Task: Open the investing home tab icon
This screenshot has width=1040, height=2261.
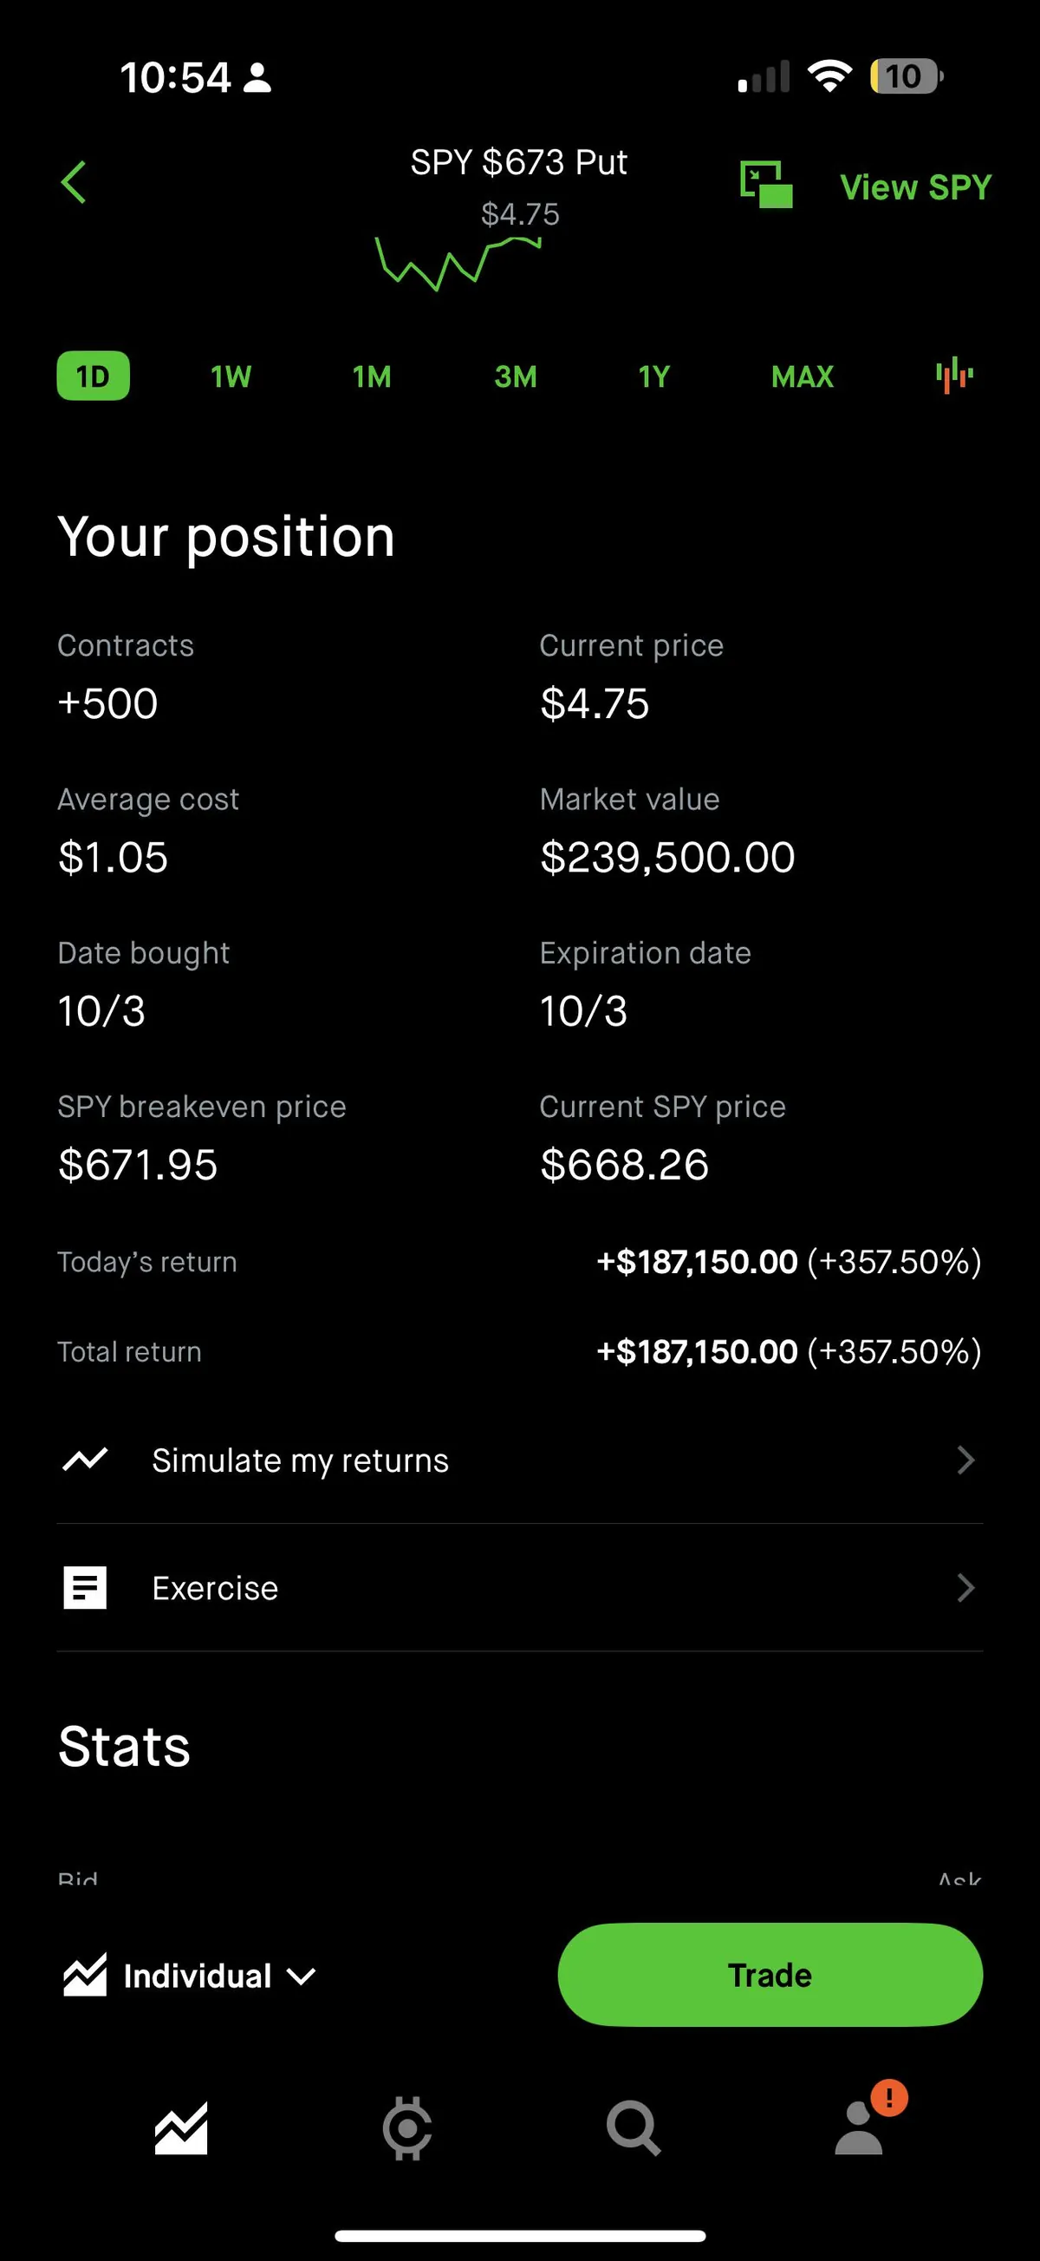Action: tap(181, 2127)
